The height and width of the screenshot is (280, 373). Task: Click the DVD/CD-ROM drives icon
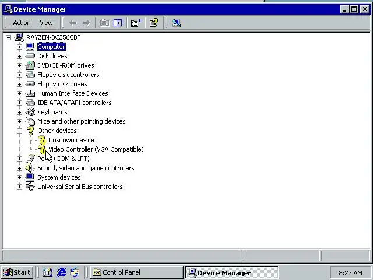pos(30,65)
